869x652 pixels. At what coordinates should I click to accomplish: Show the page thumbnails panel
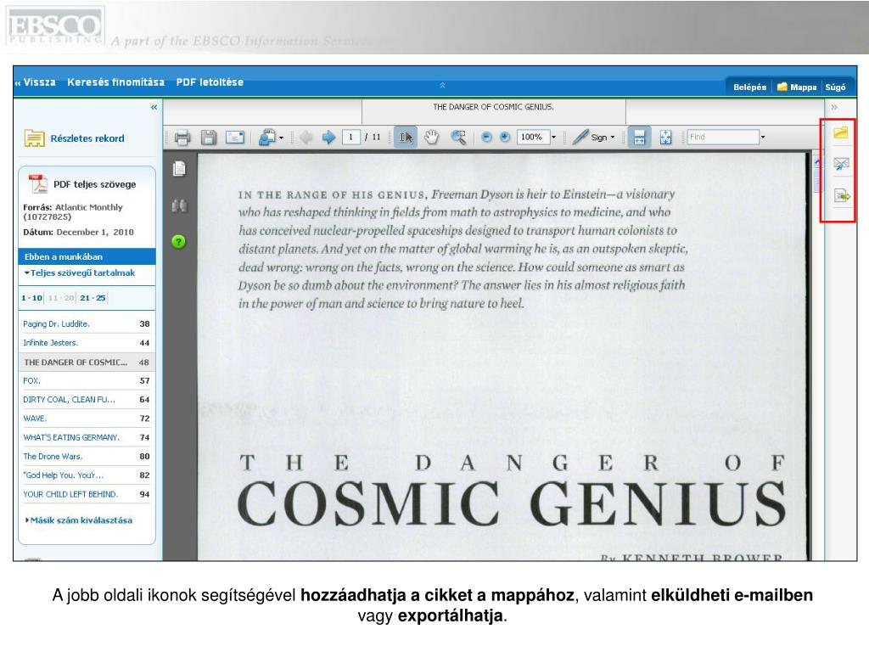(x=179, y=169)
